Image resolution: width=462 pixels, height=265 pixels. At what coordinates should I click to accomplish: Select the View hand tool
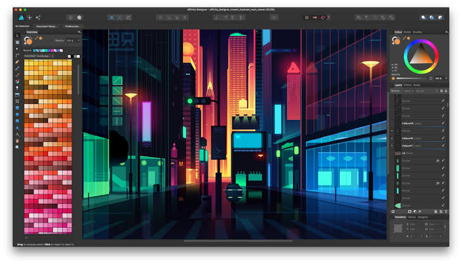pos(17,141)
